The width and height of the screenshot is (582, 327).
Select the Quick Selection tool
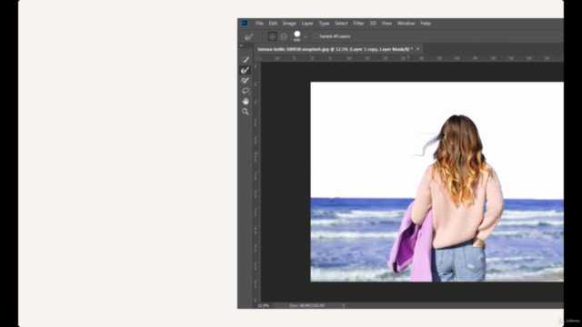(246, 59)
